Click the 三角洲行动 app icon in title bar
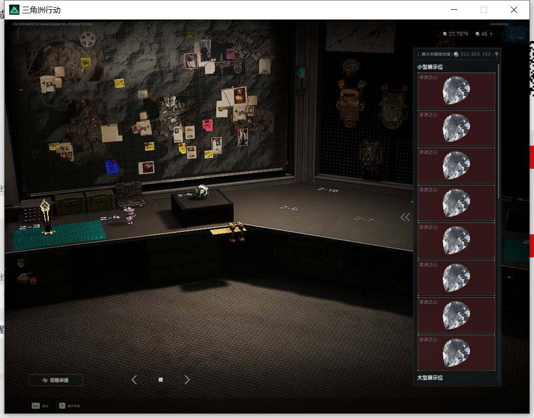Image resolution: width=534 pixels, height=418 pixels. pos(14,10)
